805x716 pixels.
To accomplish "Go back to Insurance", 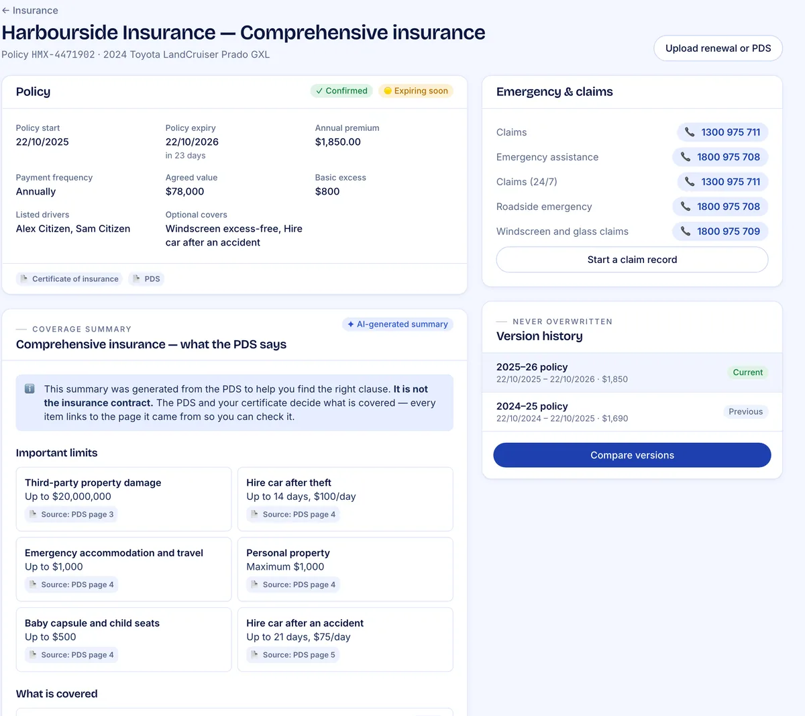I will click(30, 10).
